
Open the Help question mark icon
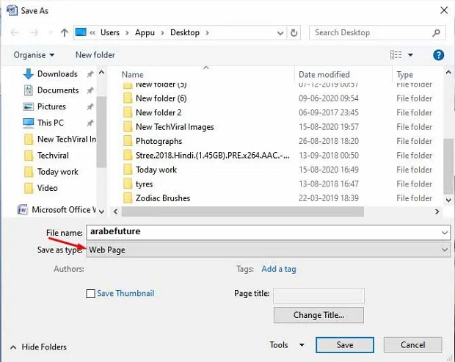click(x=438, y=55)
